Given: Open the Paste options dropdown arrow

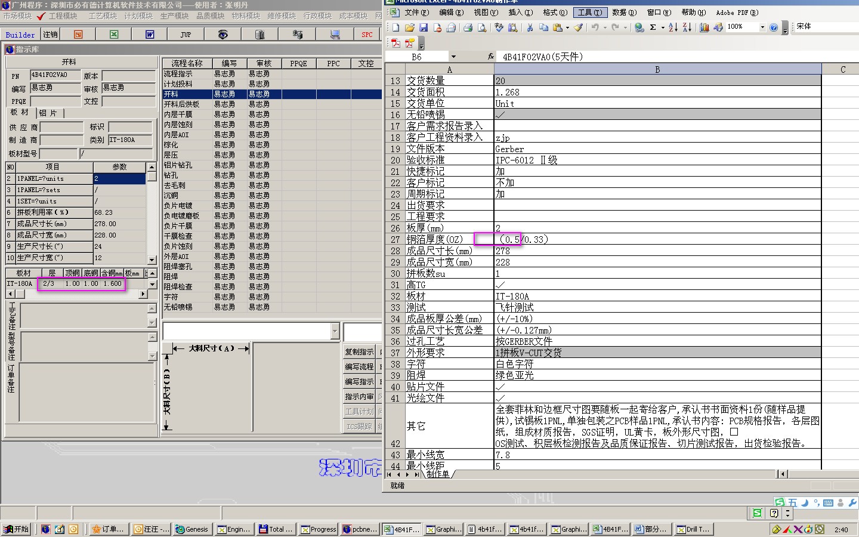Looking at the screenshot, I should pos(567,27).
